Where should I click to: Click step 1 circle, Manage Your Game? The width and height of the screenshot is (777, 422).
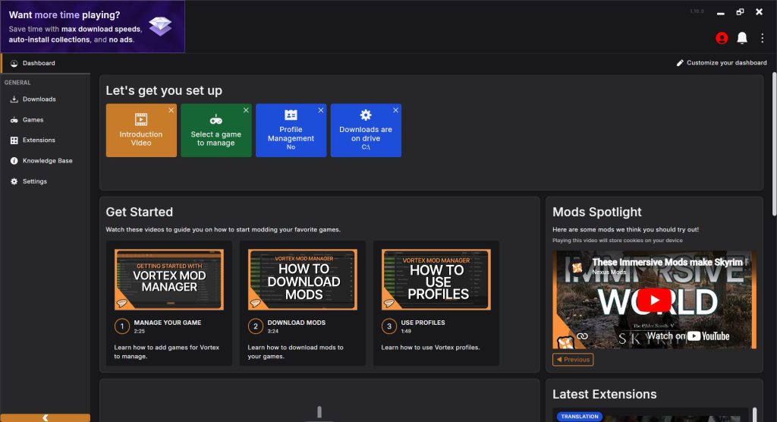point(122,326)
